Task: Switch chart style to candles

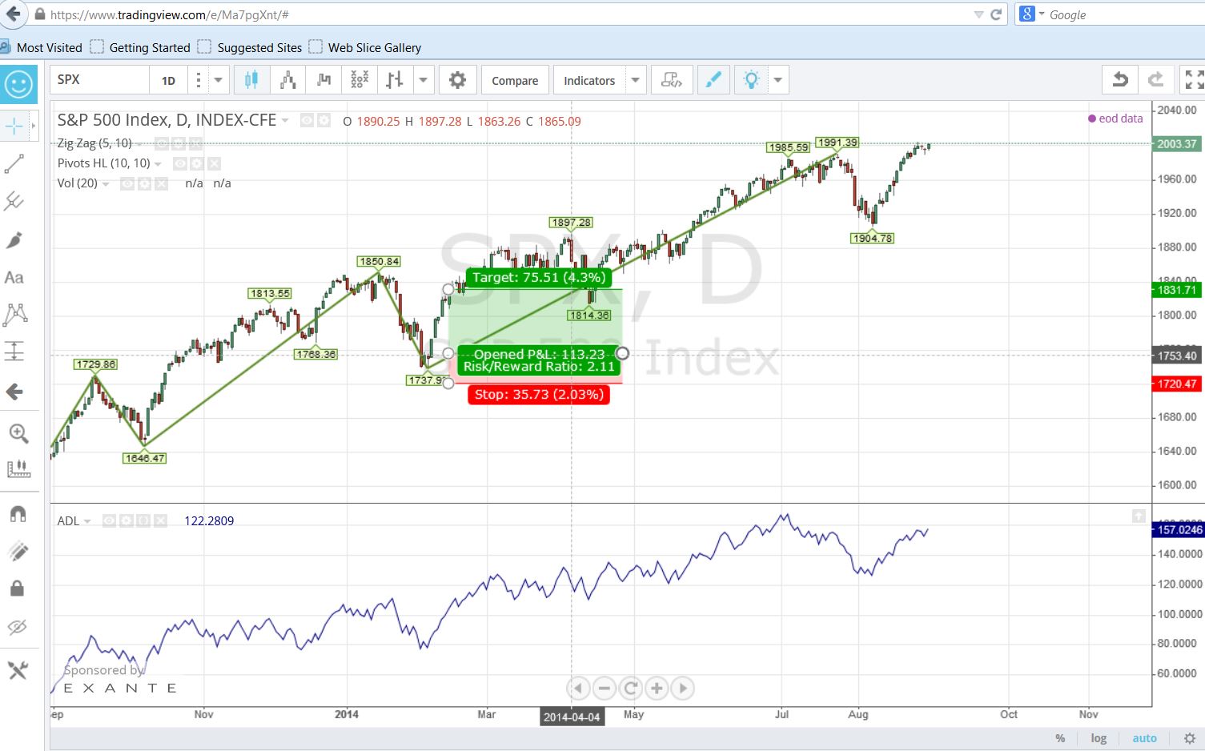Action: pos(251,80)
